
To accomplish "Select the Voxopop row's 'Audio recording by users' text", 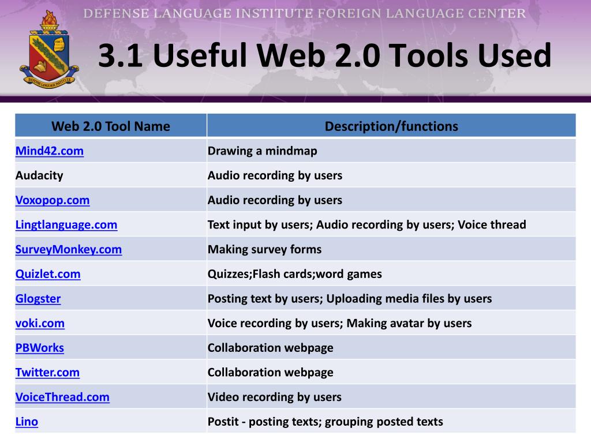I will coord(275,200).
